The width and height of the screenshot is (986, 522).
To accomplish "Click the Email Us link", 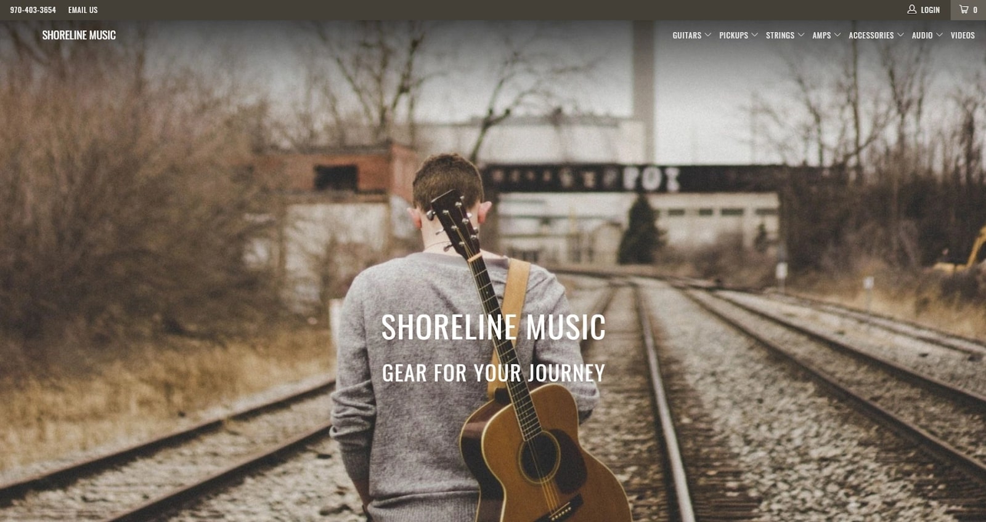I will click(83, 10).
